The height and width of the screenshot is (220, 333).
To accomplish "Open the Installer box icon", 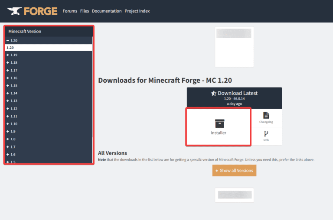I will coord(219,124).
